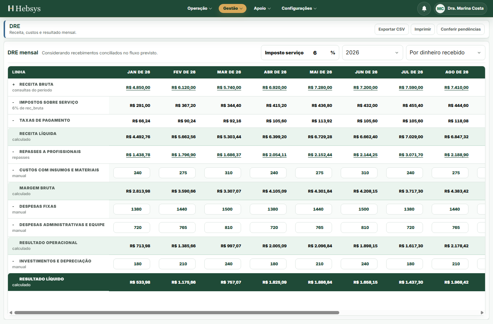Viewport: 493px width, 324px height.
Task: Select Resultado Operacional value R$ 2.005,09
Action: pyautogui.click(x=274, y=246)
